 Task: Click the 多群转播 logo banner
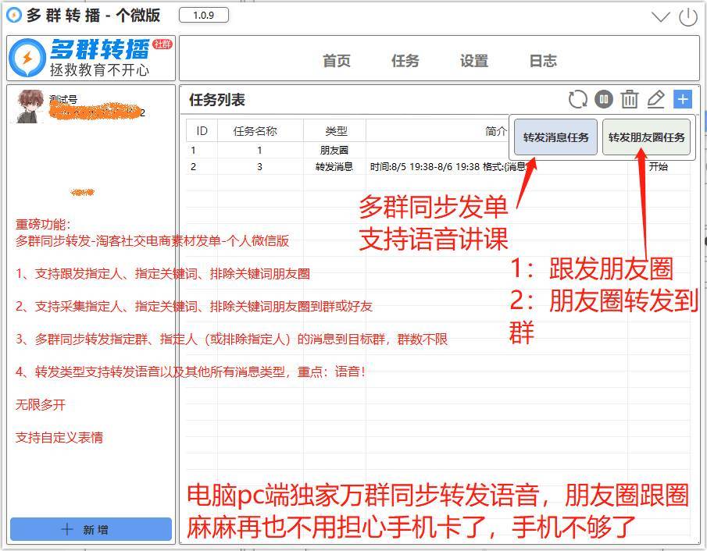click(x=91, y=58)
